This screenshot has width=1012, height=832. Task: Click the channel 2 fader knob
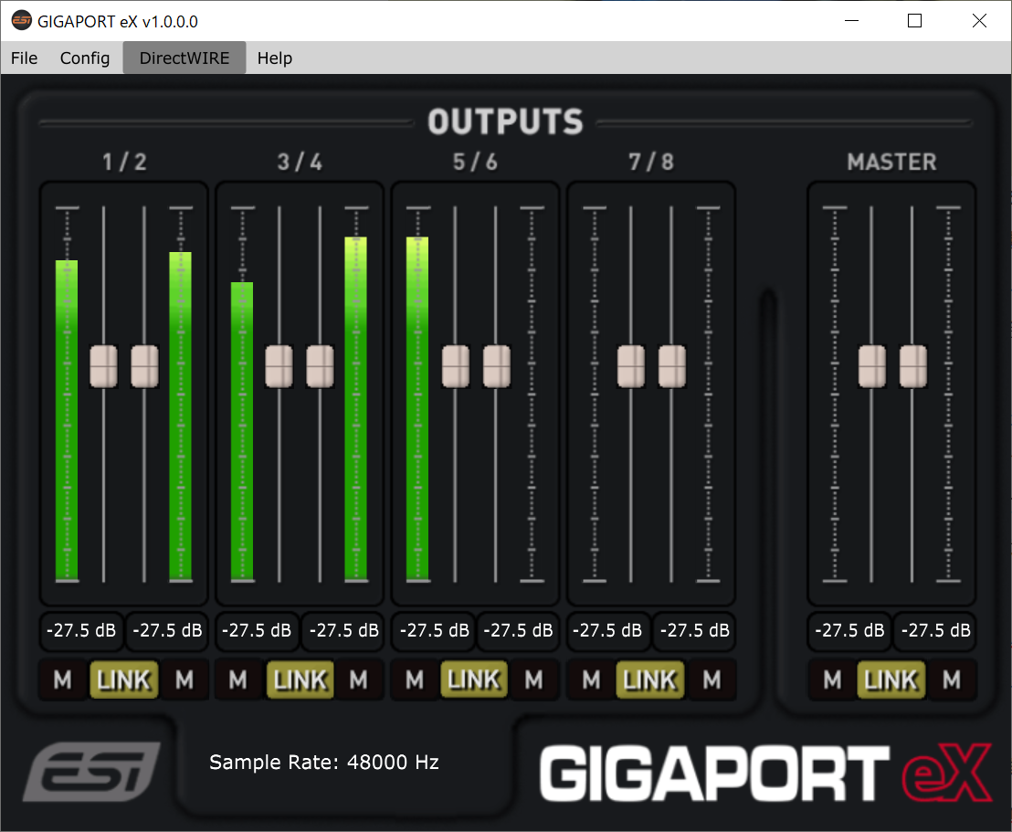(x=144, y=366)
